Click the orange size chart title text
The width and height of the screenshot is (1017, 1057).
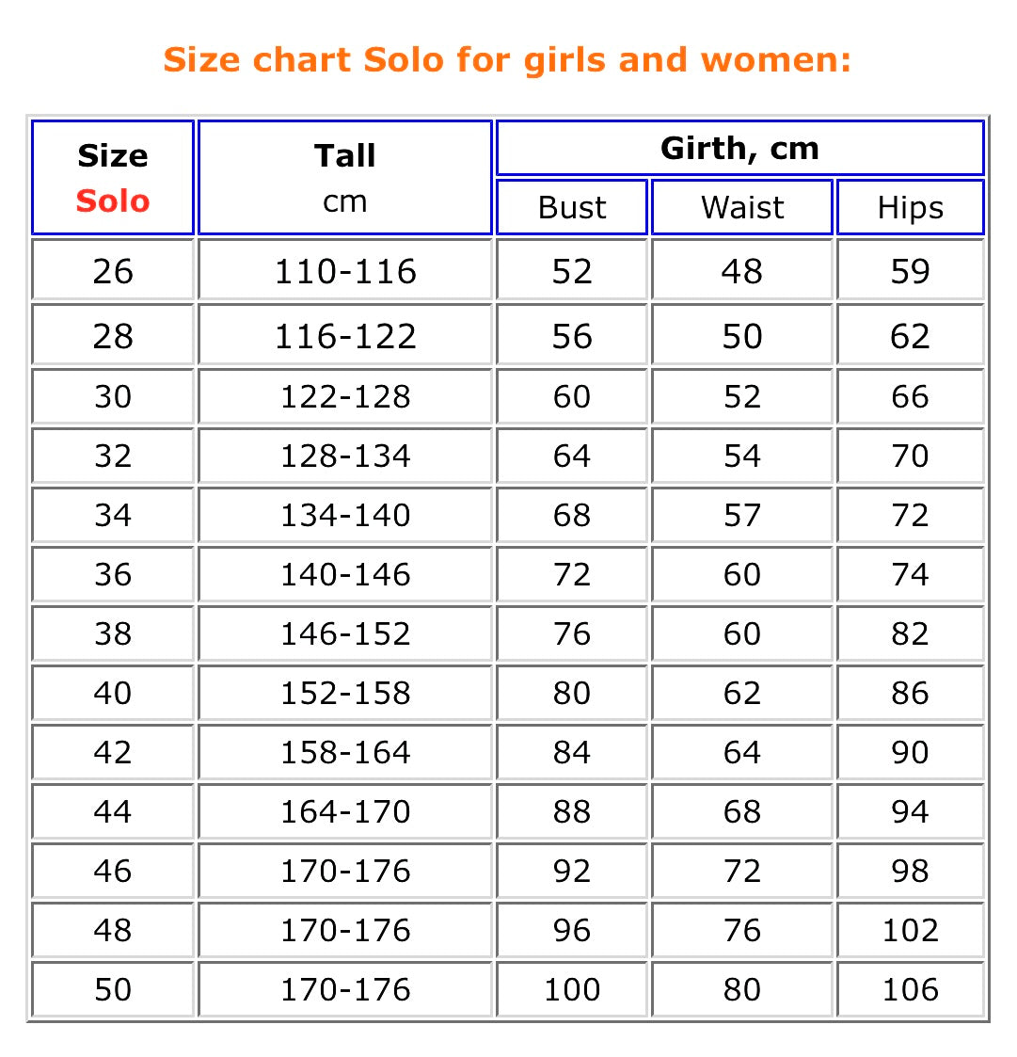point(507,60)
